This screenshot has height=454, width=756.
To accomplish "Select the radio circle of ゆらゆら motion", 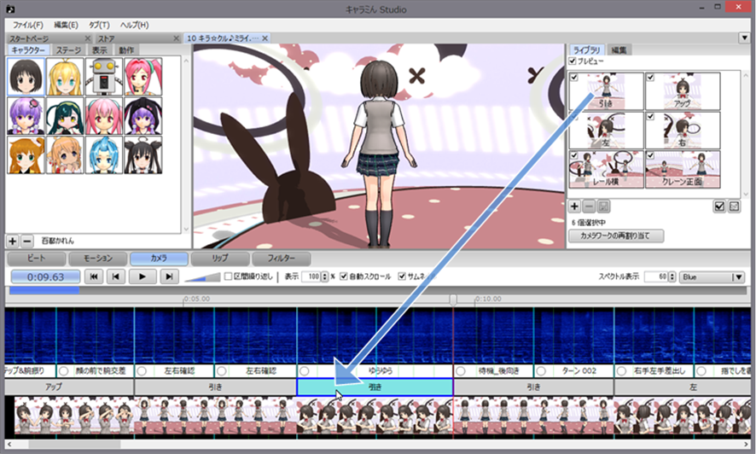I will 304,371.
